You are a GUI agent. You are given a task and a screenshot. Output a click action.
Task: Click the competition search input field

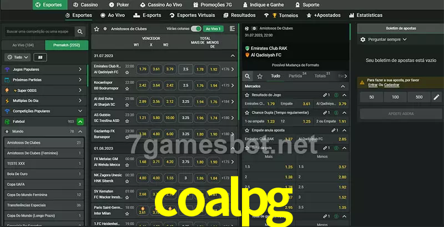[39, 32]
